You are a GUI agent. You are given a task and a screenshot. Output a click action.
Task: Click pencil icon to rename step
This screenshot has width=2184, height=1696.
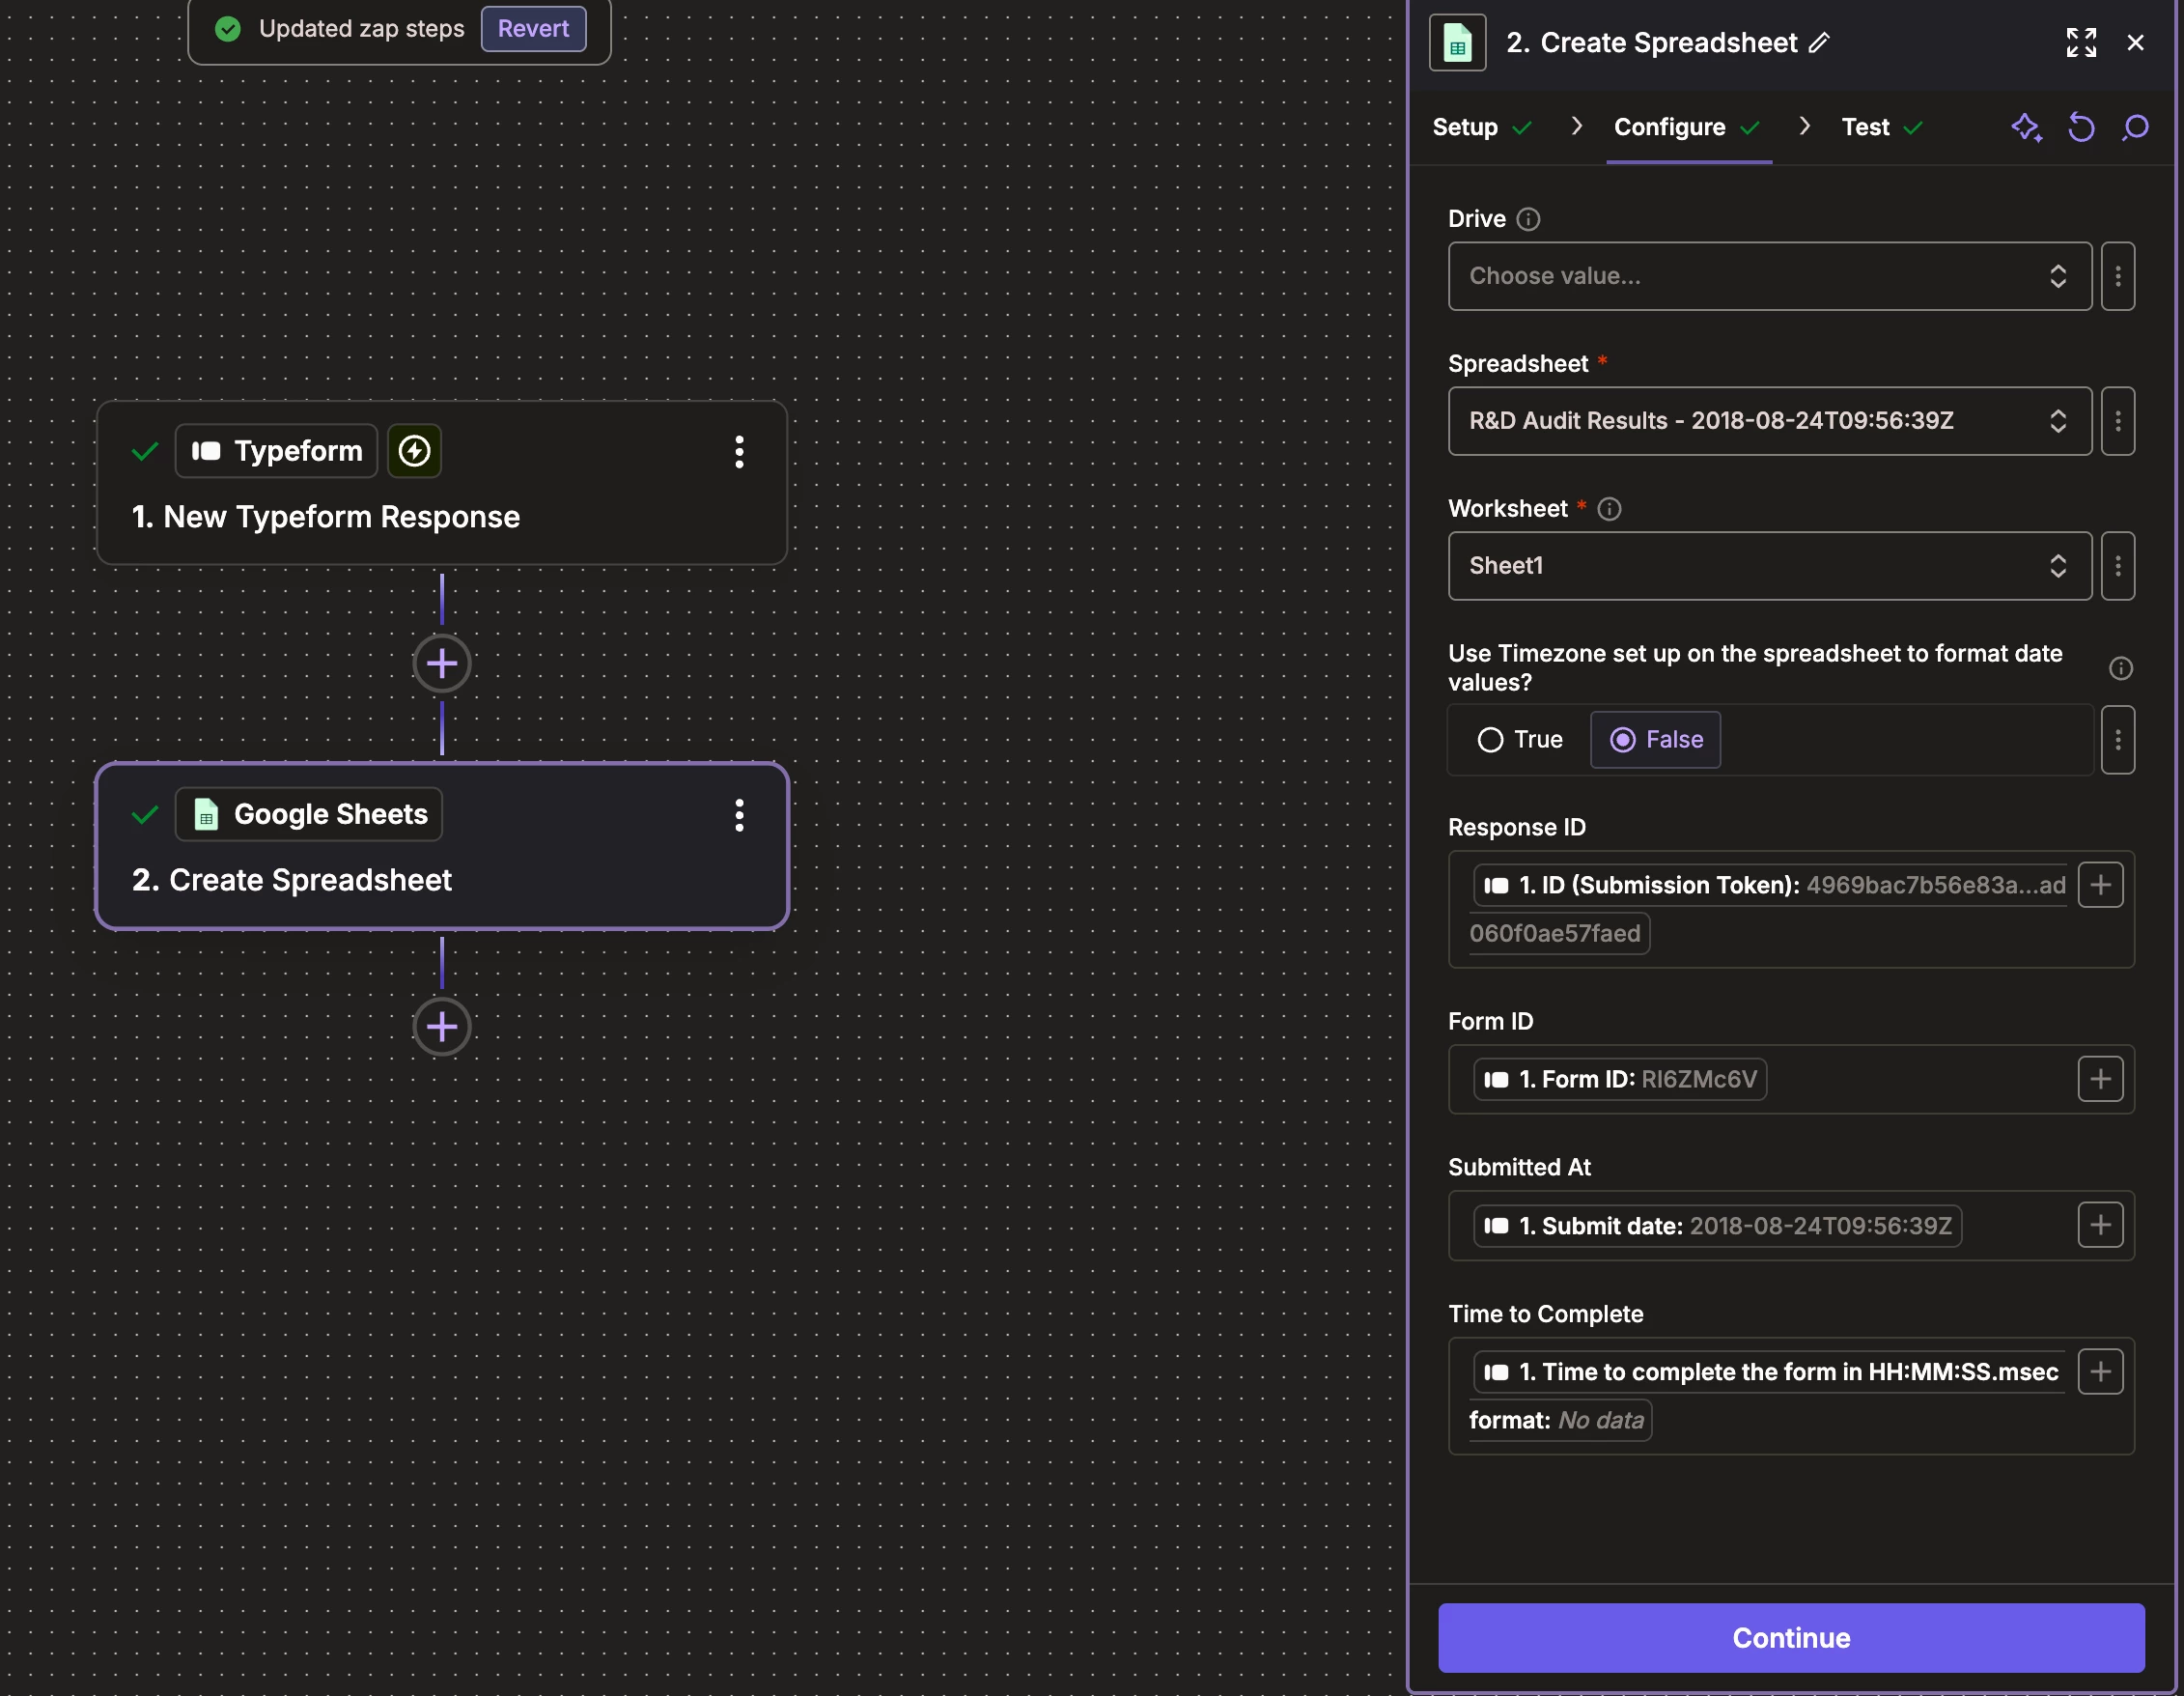(x=1820, y=42)
